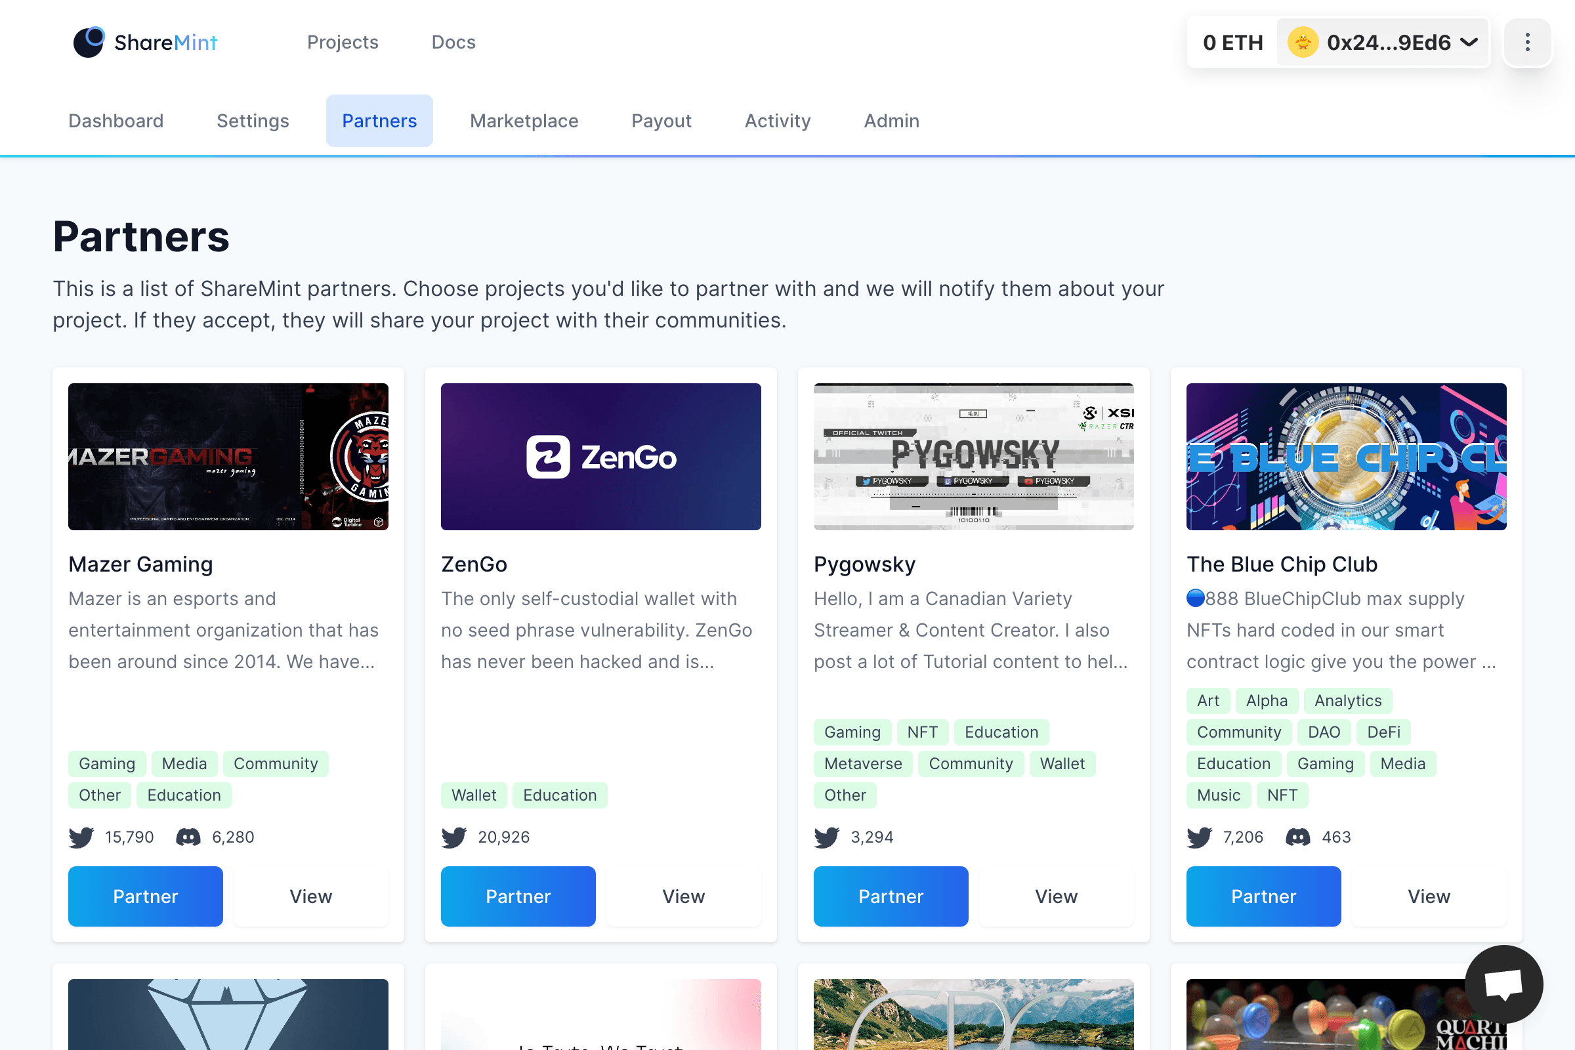
Task: Switch to the Marketplace tab
Action: coord(524,121)
